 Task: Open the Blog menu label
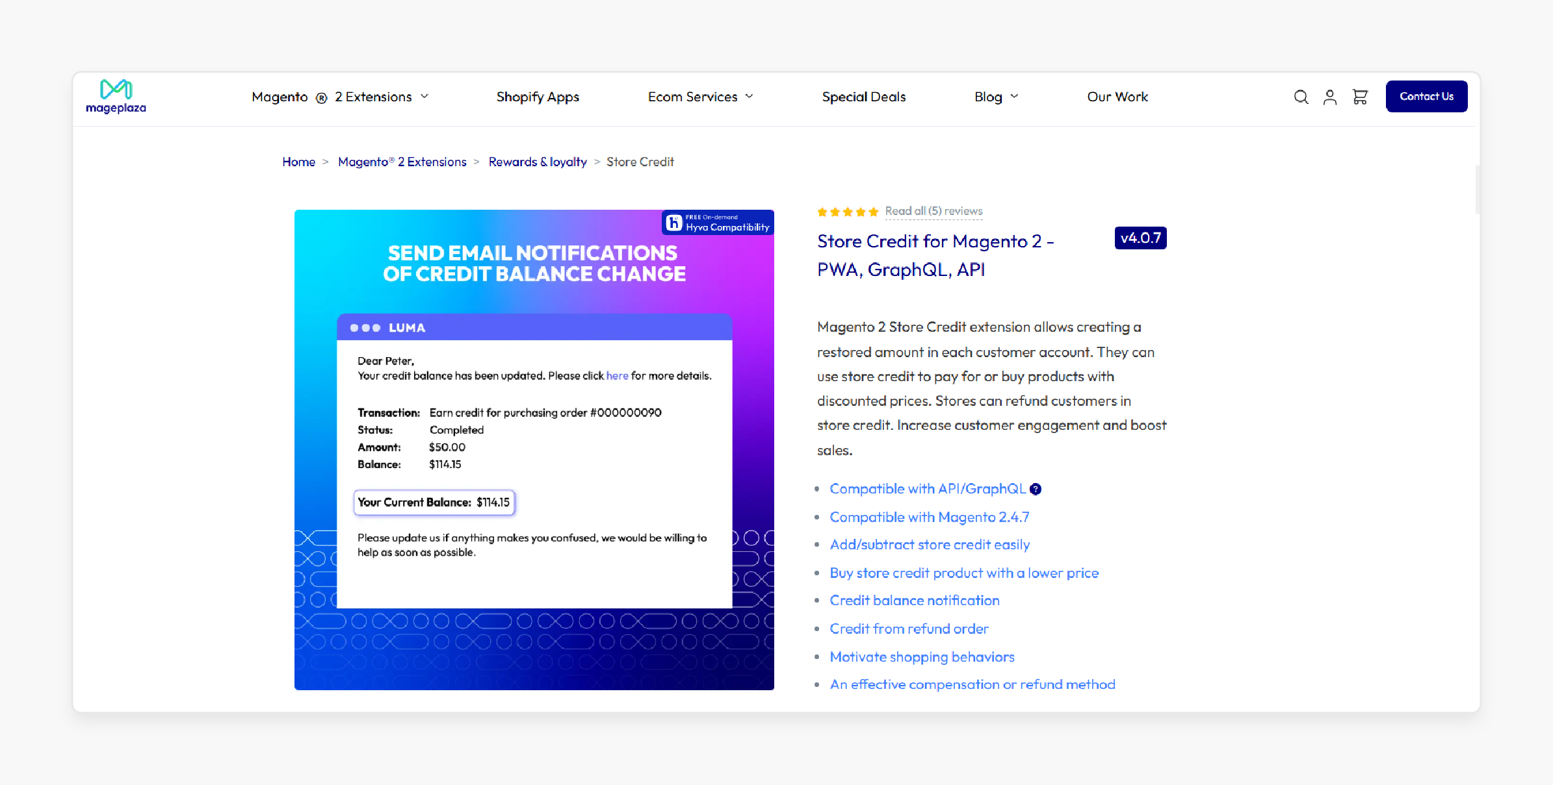click(988, 97)
